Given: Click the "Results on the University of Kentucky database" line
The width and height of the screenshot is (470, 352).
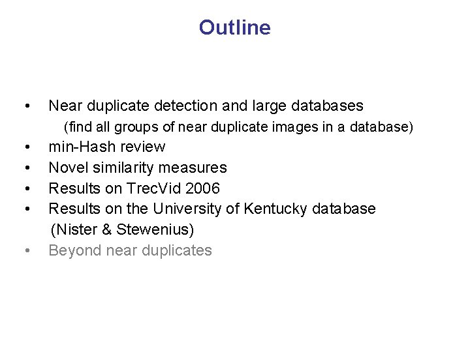Looking at the screenshot, I should (212, 209).
